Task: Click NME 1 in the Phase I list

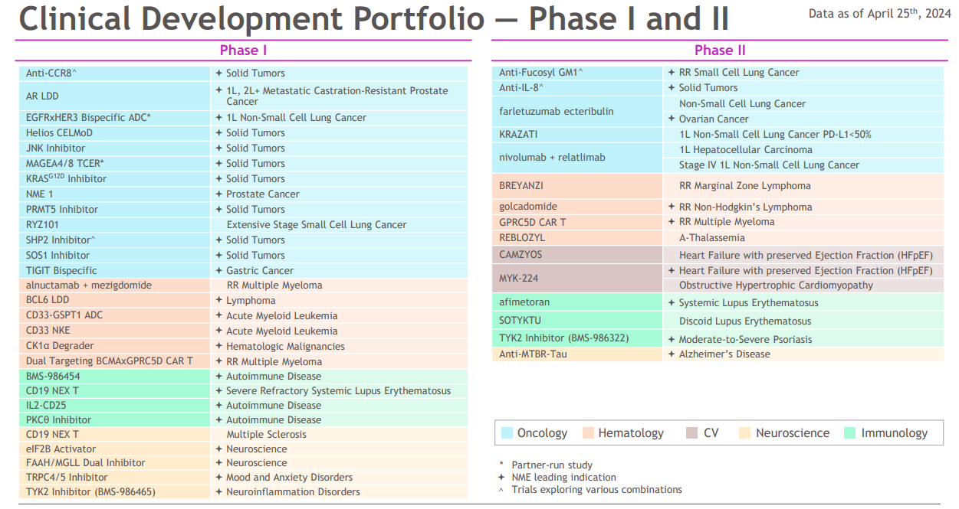Action: [40, 194]
